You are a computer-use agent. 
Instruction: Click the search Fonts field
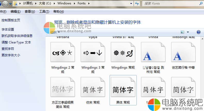(172, 4)
